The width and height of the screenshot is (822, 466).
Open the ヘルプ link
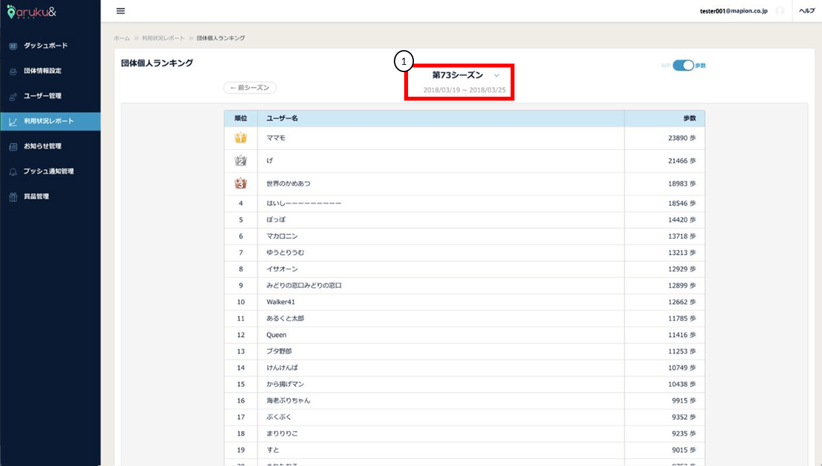click(x=806, y=10)
